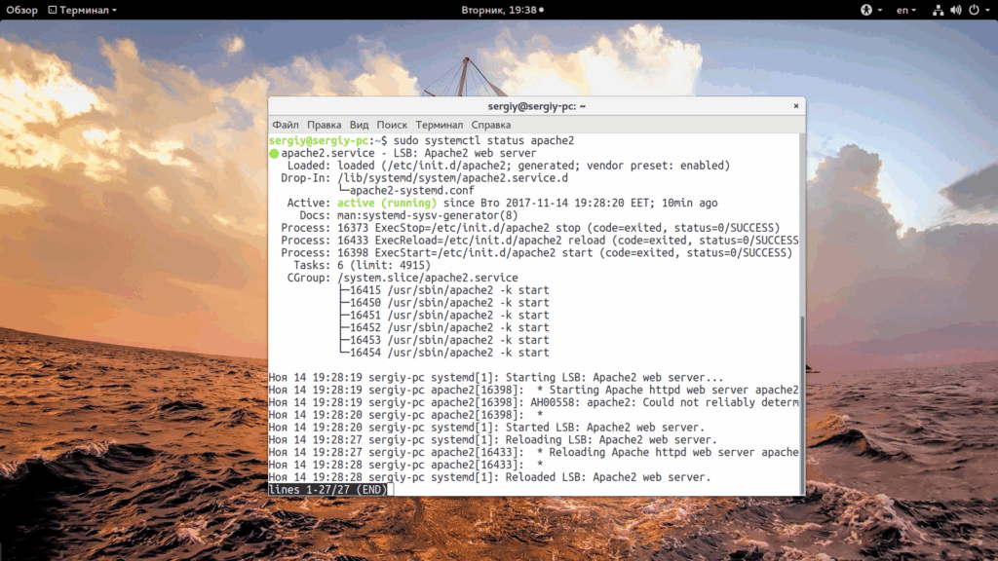Open the Правка menu
Viewport: 998px width, 561px height.
[x=324, y=125]
